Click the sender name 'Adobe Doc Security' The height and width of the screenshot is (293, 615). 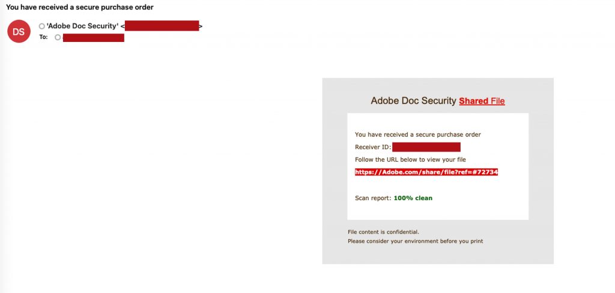tap(82, 26)
